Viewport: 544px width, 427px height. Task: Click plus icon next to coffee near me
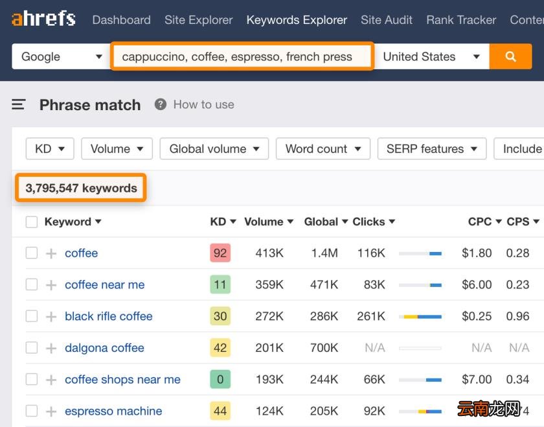51,285
